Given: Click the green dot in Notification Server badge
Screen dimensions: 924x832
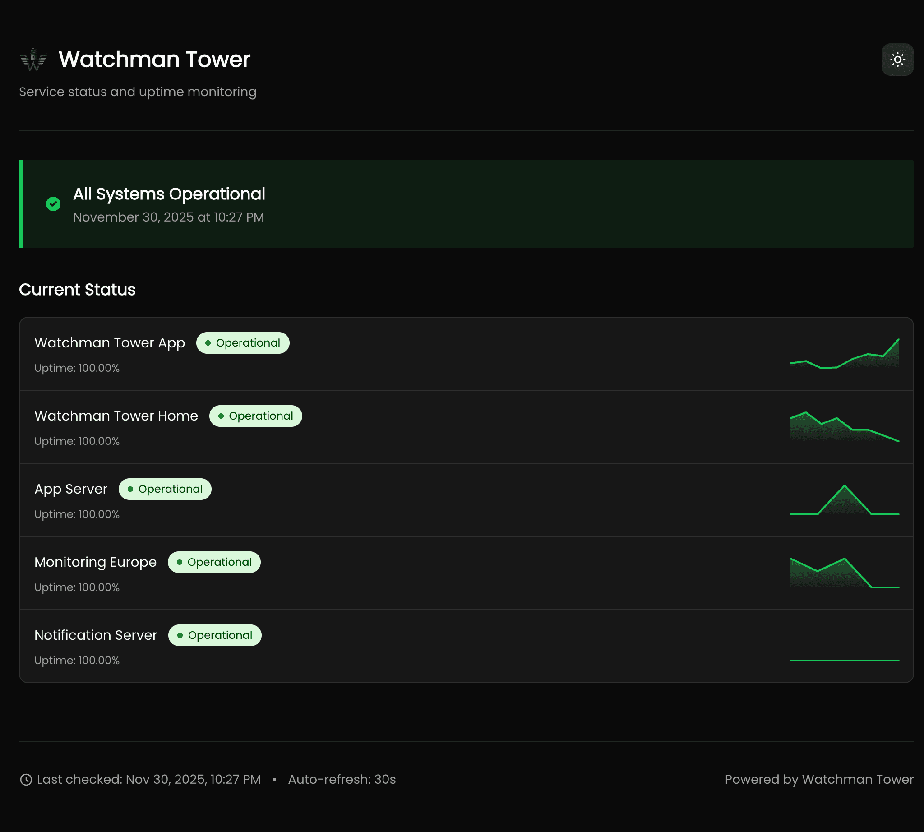Looking at the screenshot, I should click(181, 635).
